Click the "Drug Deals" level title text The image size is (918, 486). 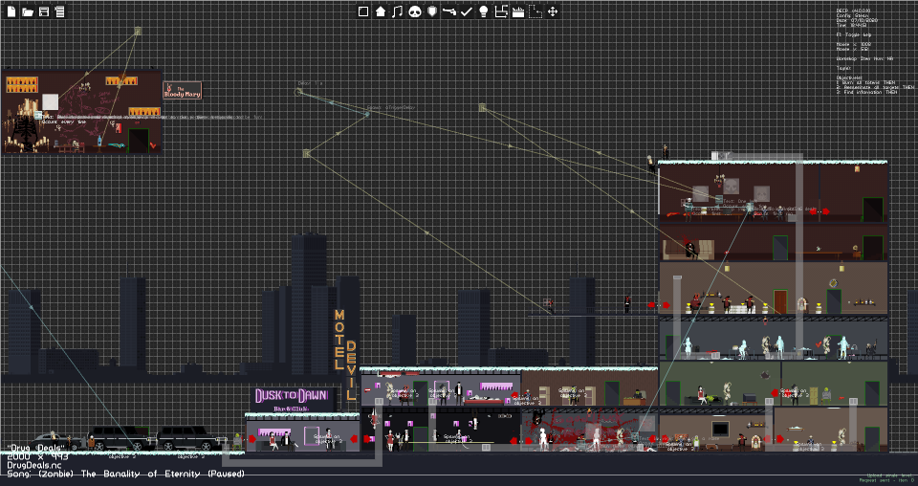(x=35, y=449)
